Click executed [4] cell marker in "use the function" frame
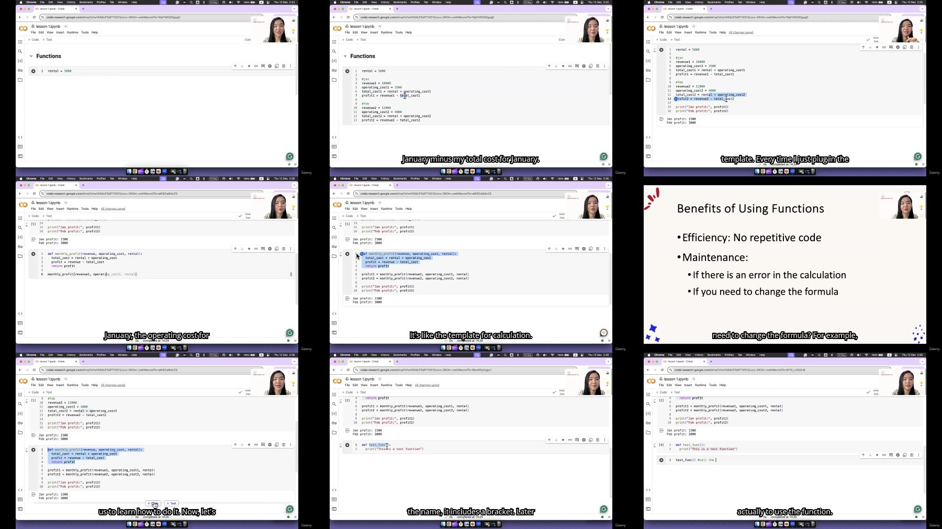Image resolution: width=942 pixels, height=529 pixels. tap(661, 445)
